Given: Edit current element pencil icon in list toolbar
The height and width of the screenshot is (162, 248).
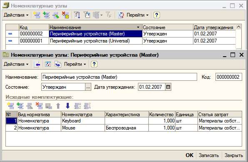Looking at the screenshot, I should click(x=56, y=15).
